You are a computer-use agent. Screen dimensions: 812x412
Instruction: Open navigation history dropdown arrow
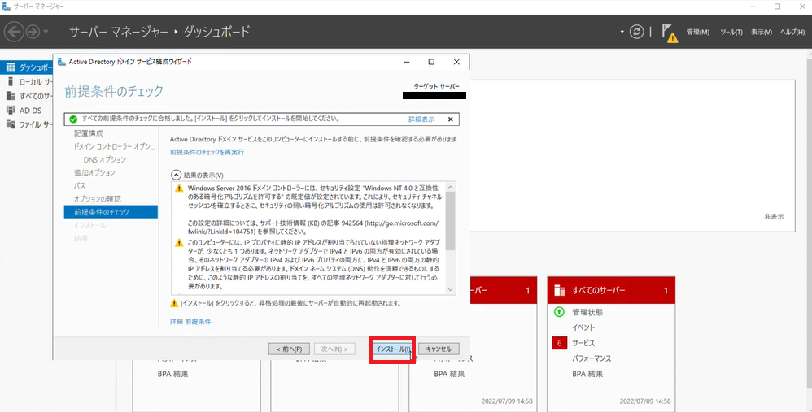(x=46, y=32)
